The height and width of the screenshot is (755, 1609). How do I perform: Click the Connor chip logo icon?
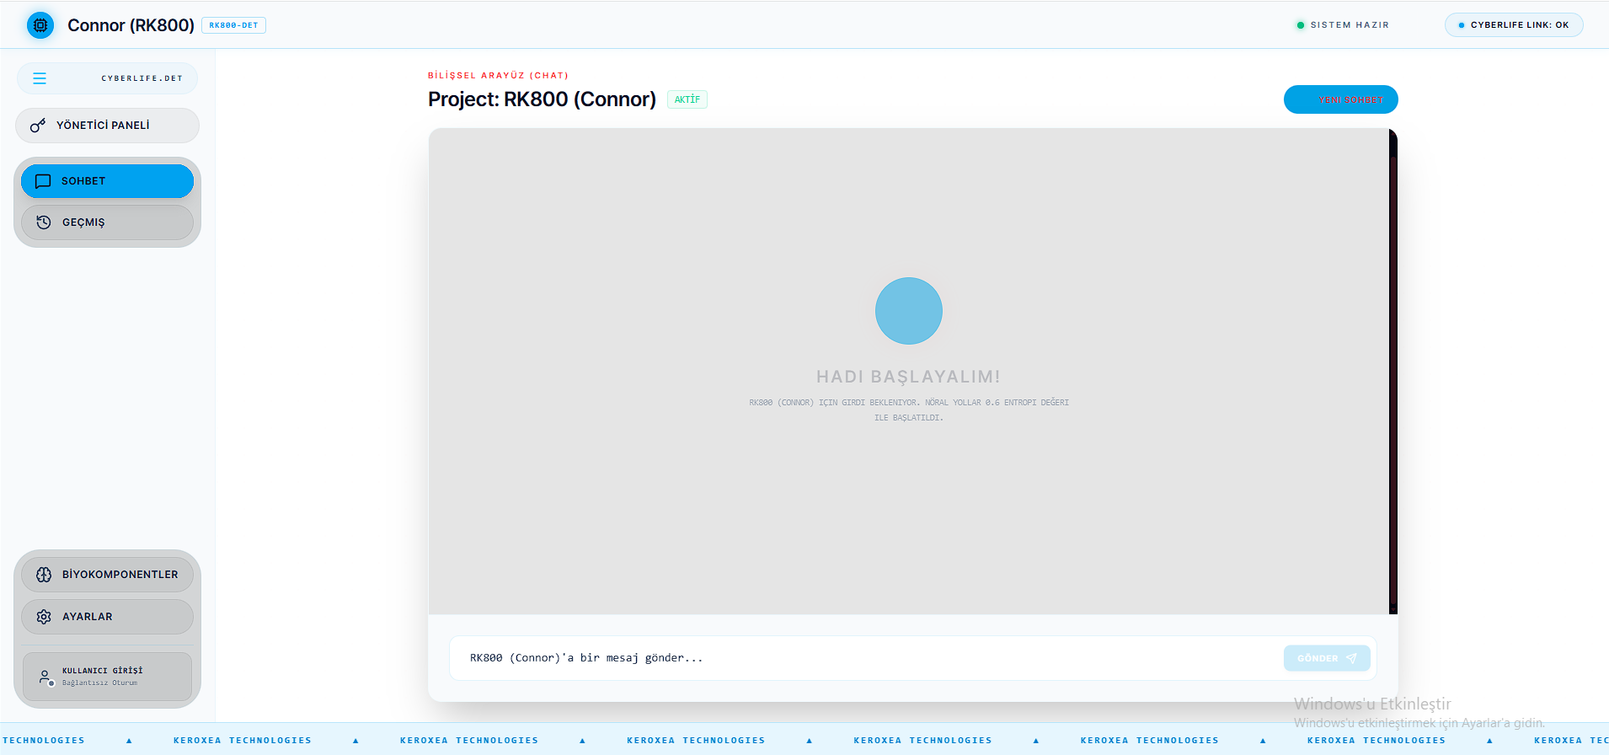(40, 25)
